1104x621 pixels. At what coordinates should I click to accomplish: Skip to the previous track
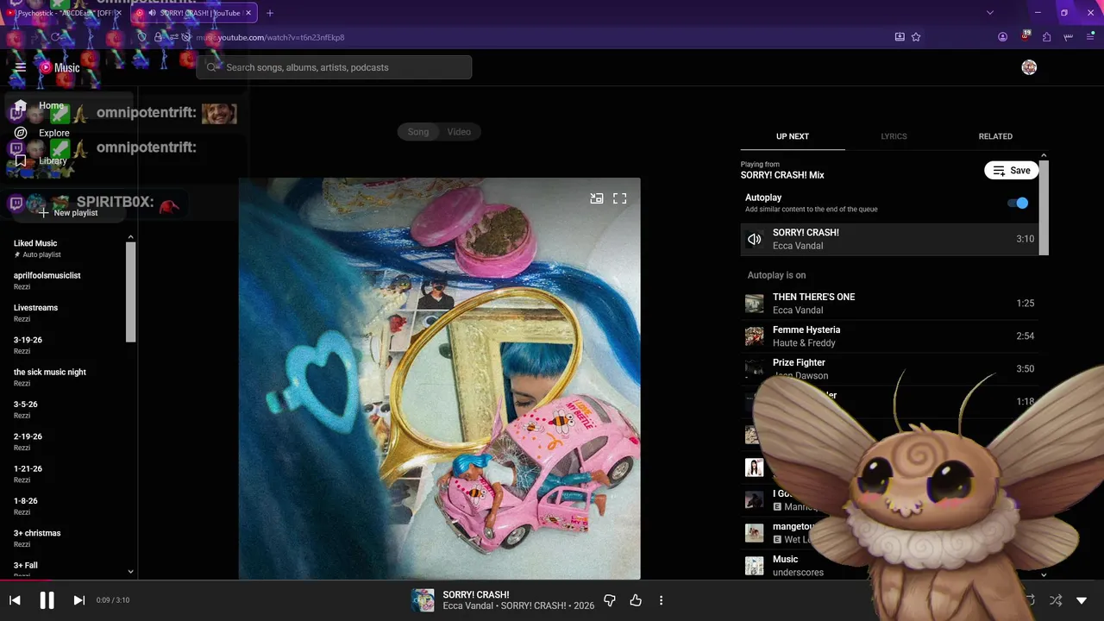(x=15, y=600)
